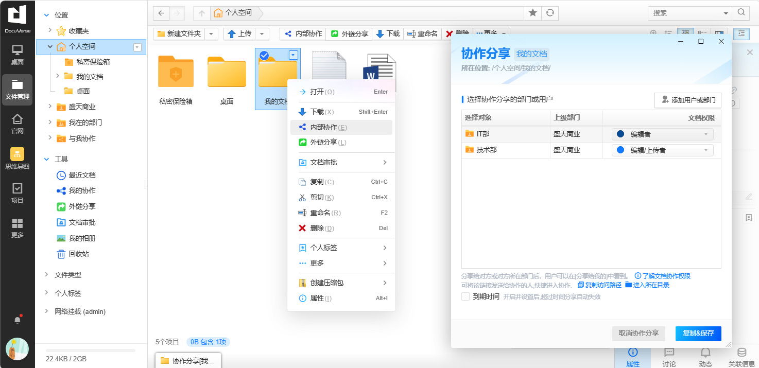Screen dimensions: 759x368
Task: Enable the 到期时间 expiration checkbox
Action: coord(465,296)
